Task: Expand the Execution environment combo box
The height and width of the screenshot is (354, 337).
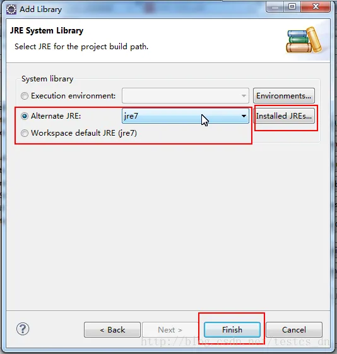Action: (186, 96)
